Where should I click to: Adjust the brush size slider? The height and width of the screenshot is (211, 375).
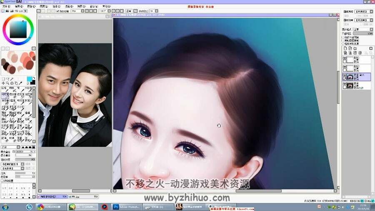(x=25, y=152)
